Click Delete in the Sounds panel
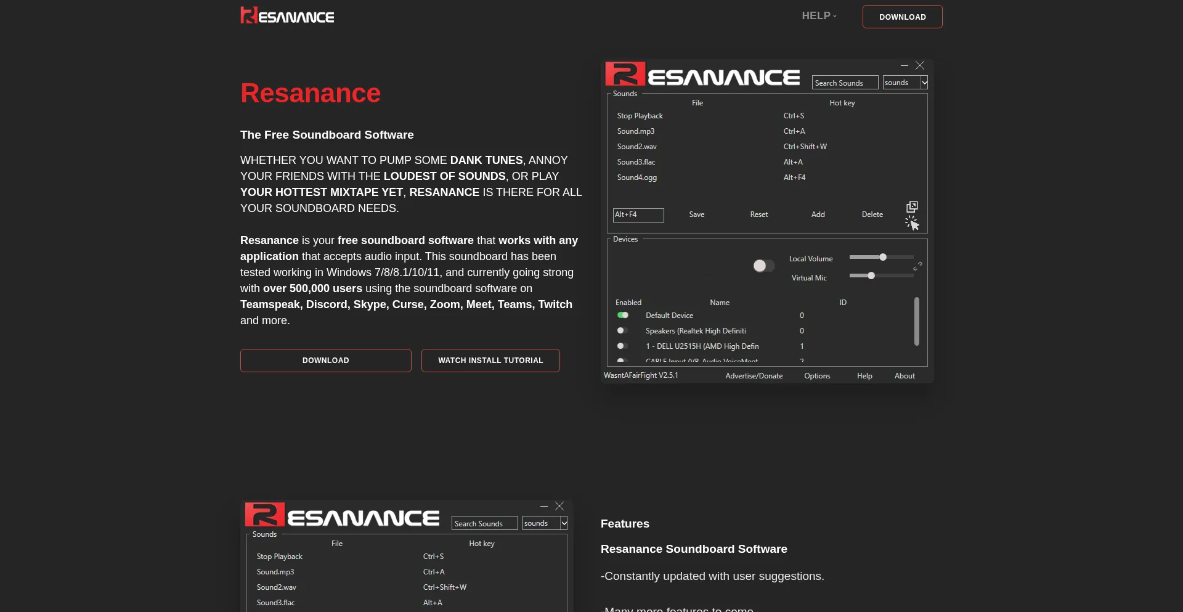This screenshot has width=1183, height=612. tap(872, 214)
